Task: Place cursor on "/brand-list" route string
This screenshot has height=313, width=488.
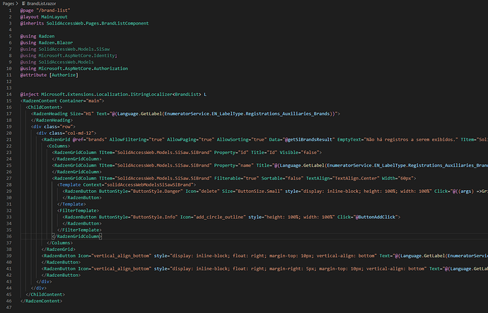Action: [53, 11]
